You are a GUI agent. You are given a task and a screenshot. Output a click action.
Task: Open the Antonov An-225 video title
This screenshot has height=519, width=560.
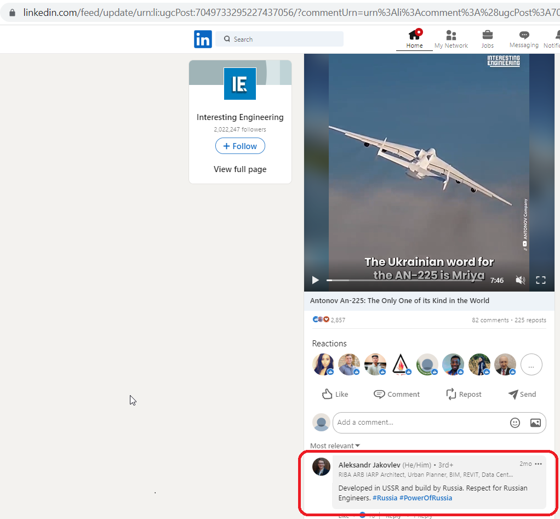(399, 301)
